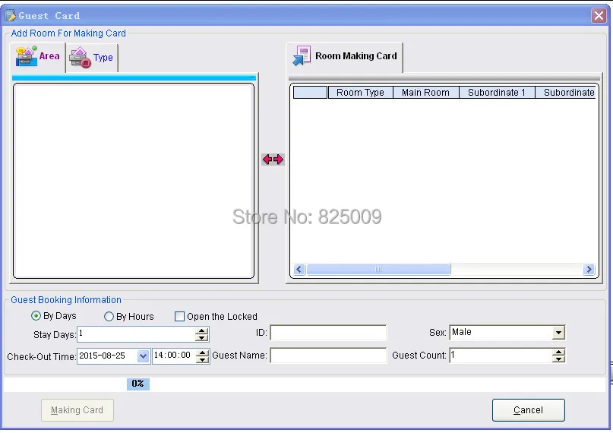Click the 0% progress indicator
The height and width of the screenshot is (433, 613).
[138, 384]
